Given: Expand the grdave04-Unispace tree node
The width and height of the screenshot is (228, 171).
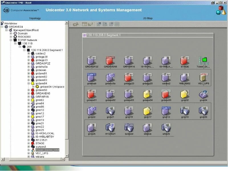Looking at the screenshot, I should [33, 87].
